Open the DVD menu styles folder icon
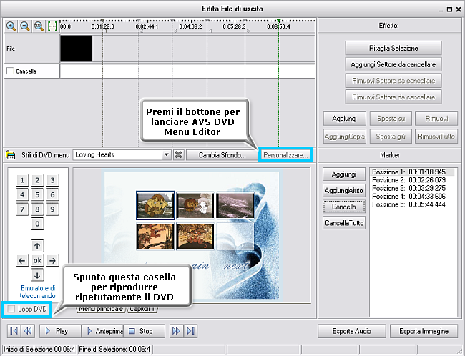Image resolution: width=465 pixels, height=356 pixels. click(11, 154)
